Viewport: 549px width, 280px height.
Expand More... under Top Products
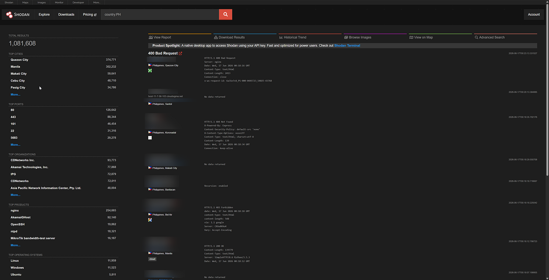(x=15, y=245)
